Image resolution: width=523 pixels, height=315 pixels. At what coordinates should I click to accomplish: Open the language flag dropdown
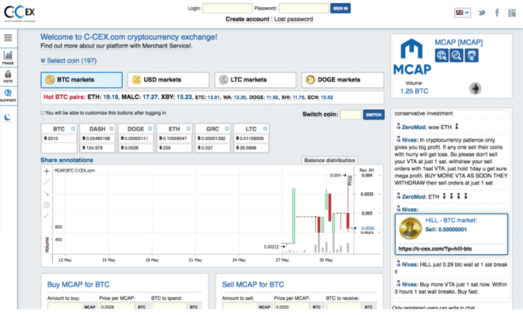tap(462, 13)
